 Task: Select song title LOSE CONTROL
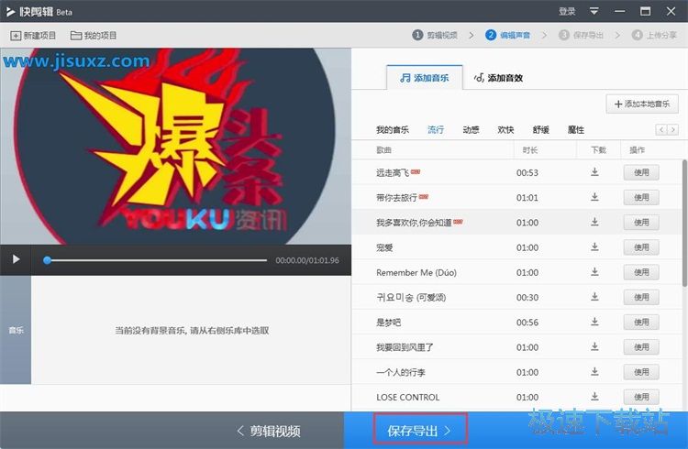pyautogui.click(x=407, y=398)
